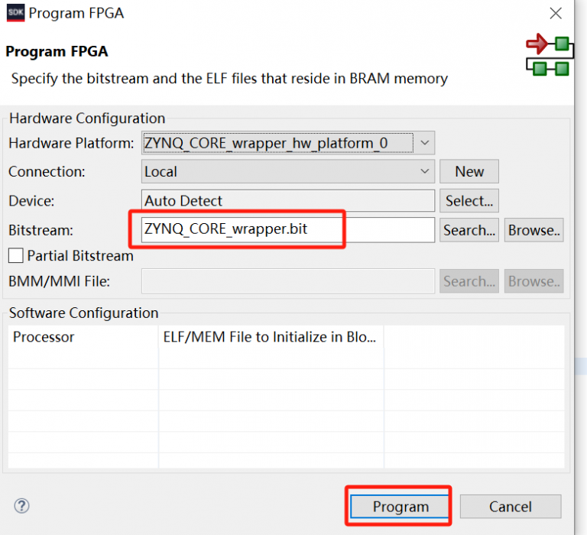This screenshot has height=535, width=587.
Task: Click the Device Auto Detect field
Action: pos(287,201)
